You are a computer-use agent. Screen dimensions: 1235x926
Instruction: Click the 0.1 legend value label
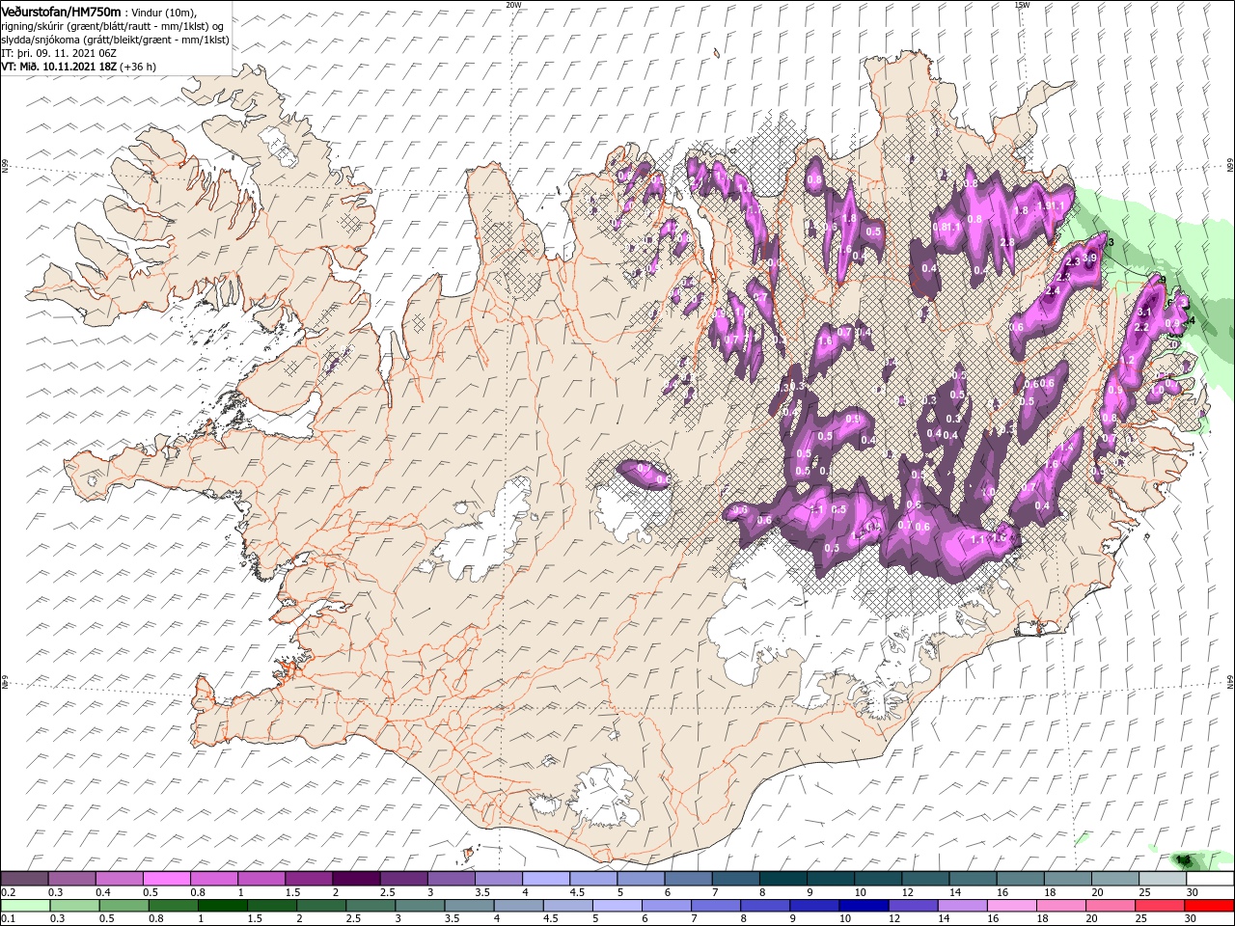[8, 919]
